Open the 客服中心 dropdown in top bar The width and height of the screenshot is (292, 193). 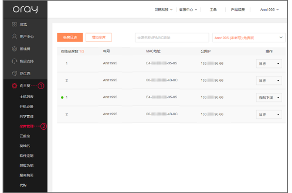coord(188,10)
